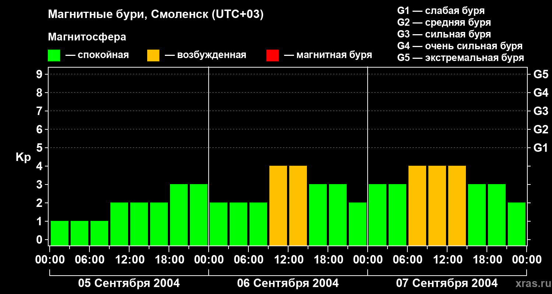Click the 05 Сентября 00:00–03:00 green bar
Image resolution: width=552 pixels, height=294 pixels.
click(60, 233)
